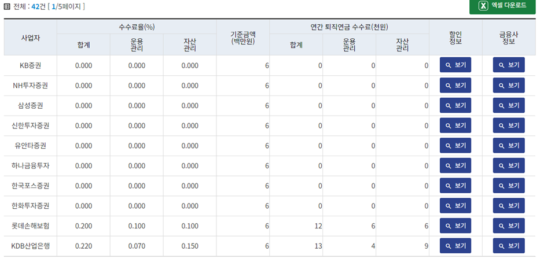Image resolution: width=544 pixels, height=262 pixels.
Task: Select annual fee total 12 for 롯데손해보험
Action: tap(296, 226)
